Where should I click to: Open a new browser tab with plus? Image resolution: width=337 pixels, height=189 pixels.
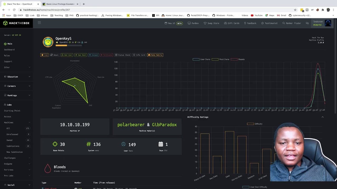[84, 4]
